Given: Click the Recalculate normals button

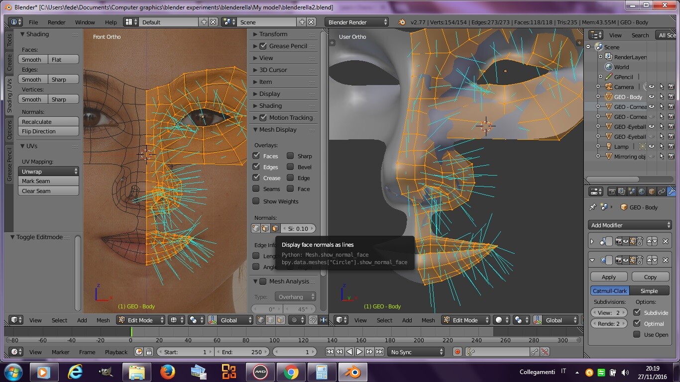Looking at the screenshot, I should [x=49, y=121].
